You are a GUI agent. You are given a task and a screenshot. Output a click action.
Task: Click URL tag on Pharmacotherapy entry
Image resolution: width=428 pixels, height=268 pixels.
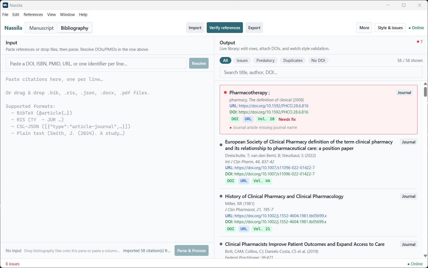click(248, 119)
